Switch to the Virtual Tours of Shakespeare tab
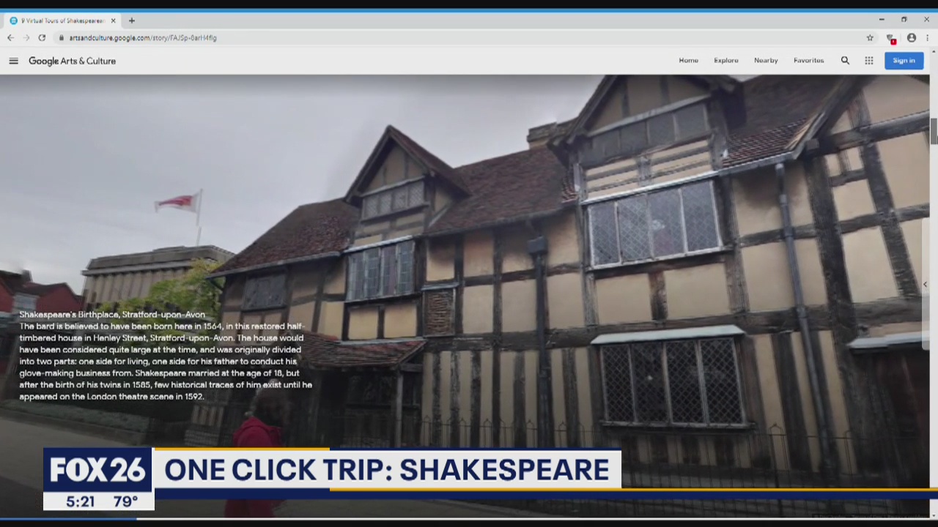Image resolution: width=938 pixels, height=527 pixels. 62,20
